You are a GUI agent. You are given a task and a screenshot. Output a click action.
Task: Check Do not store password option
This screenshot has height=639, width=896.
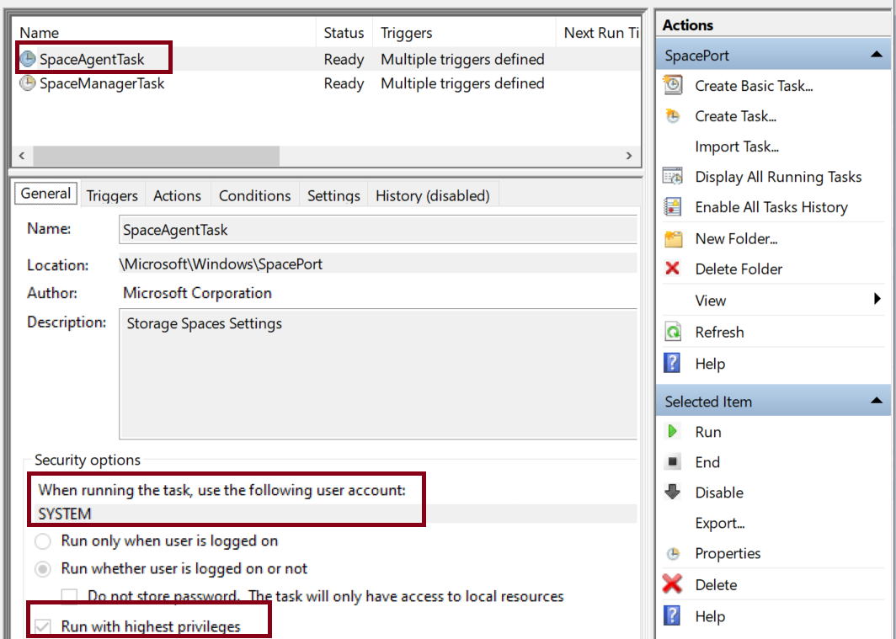click(69, 597)
